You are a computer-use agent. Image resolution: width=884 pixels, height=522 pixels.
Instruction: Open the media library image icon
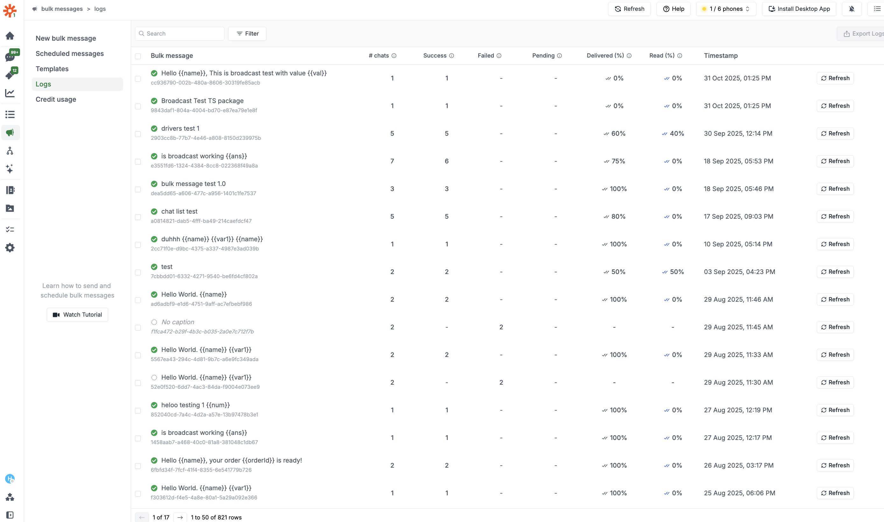tap(10, 208)
